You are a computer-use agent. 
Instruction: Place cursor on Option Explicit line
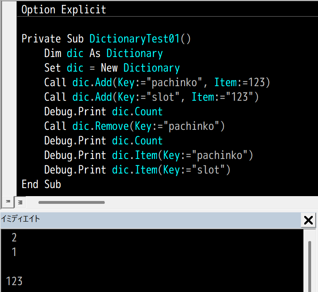tap(64, 9)
